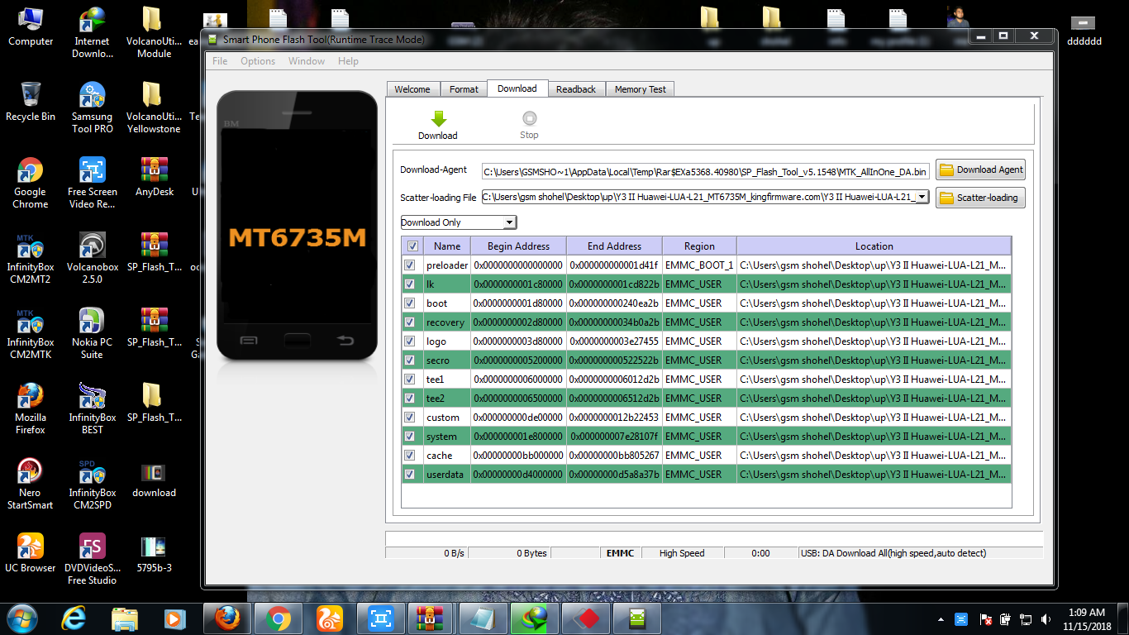Screen dimensions: 1129x635
Task: Select the tee1 row name cell
Action: point(447,380)
